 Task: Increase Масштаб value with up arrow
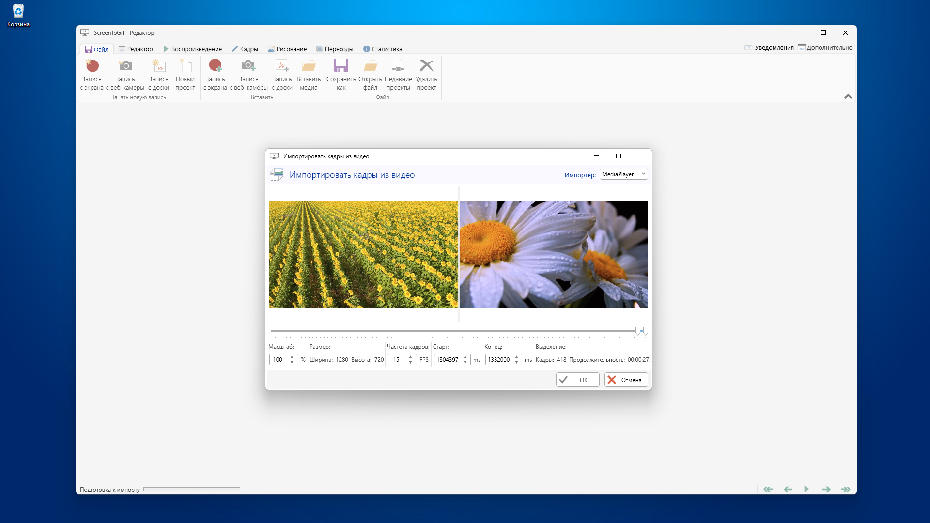[292, 357]
